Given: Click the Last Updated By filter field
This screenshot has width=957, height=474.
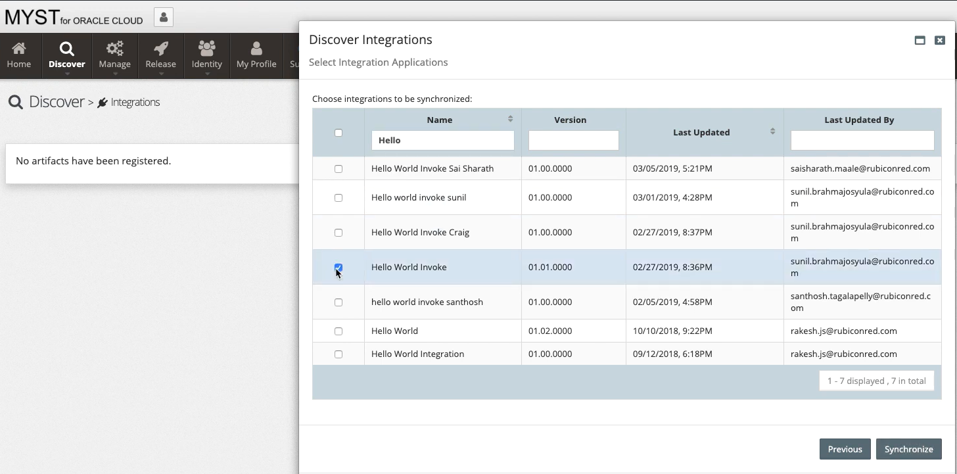Looking at the screenshot, I should tap(862, 140).
